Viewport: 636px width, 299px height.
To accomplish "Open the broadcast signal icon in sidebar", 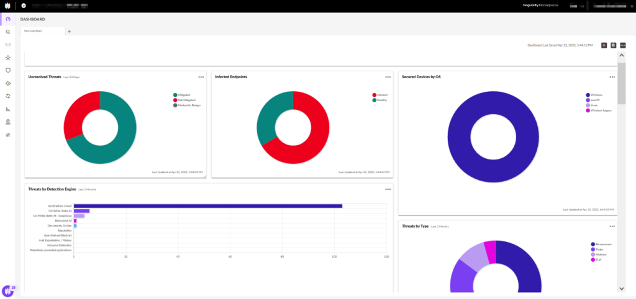I will click(x=8, y=45).
